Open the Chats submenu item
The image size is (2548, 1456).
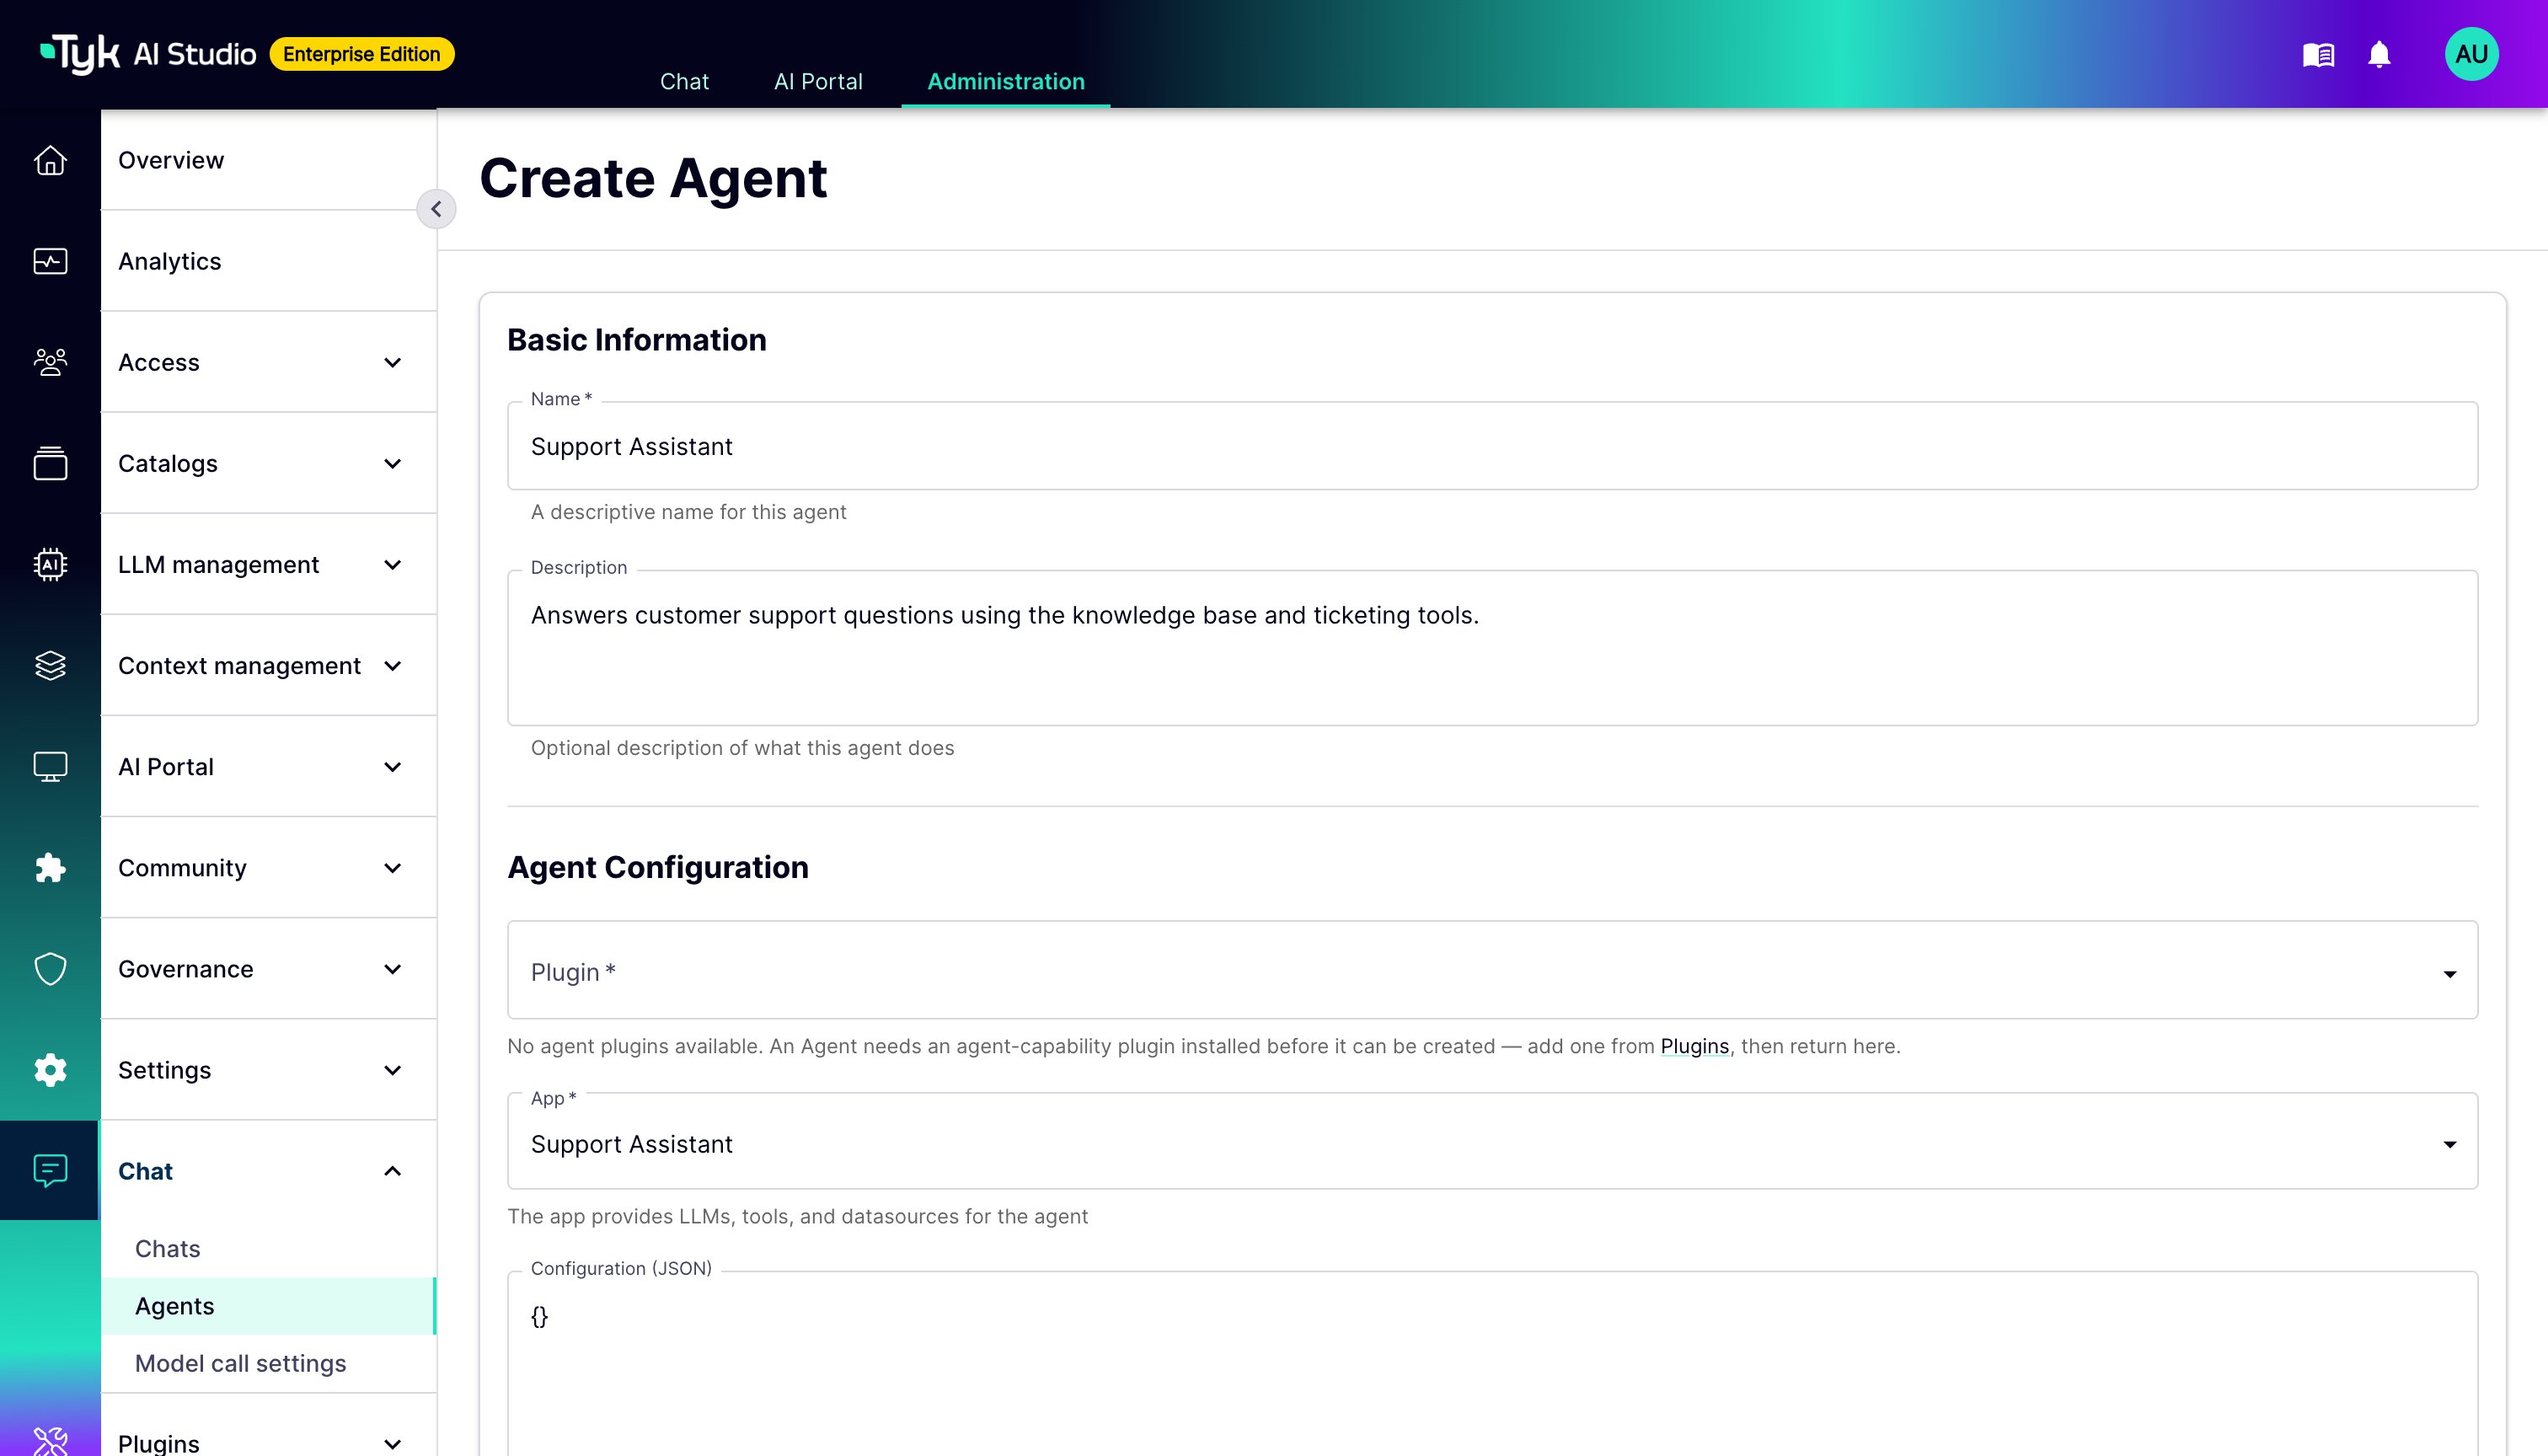point(268,1248)
